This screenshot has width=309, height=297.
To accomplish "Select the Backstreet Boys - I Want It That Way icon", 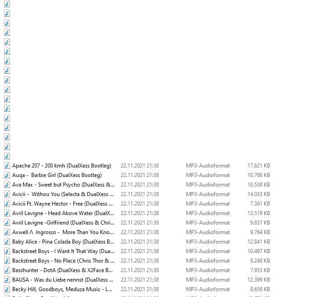I will (7, 251).
